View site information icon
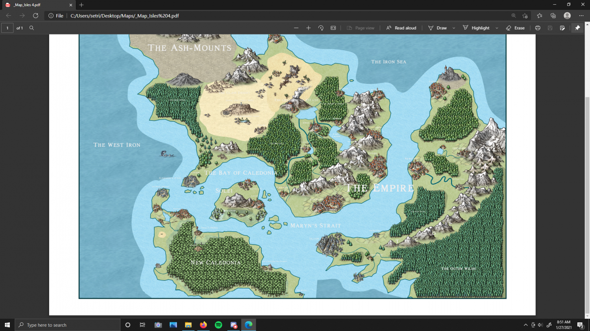The width and height of the screenshot is (590, 331). tap(51, 16)
